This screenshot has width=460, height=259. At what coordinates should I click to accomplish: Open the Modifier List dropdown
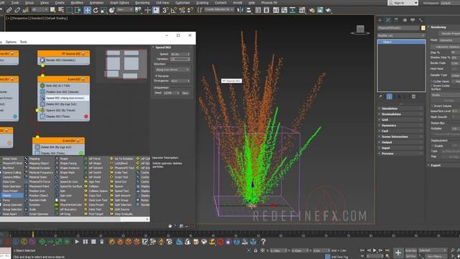(401, 35)
